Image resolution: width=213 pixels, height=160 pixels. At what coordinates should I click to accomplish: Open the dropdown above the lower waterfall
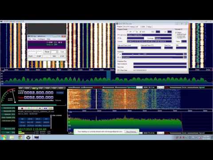161,88
